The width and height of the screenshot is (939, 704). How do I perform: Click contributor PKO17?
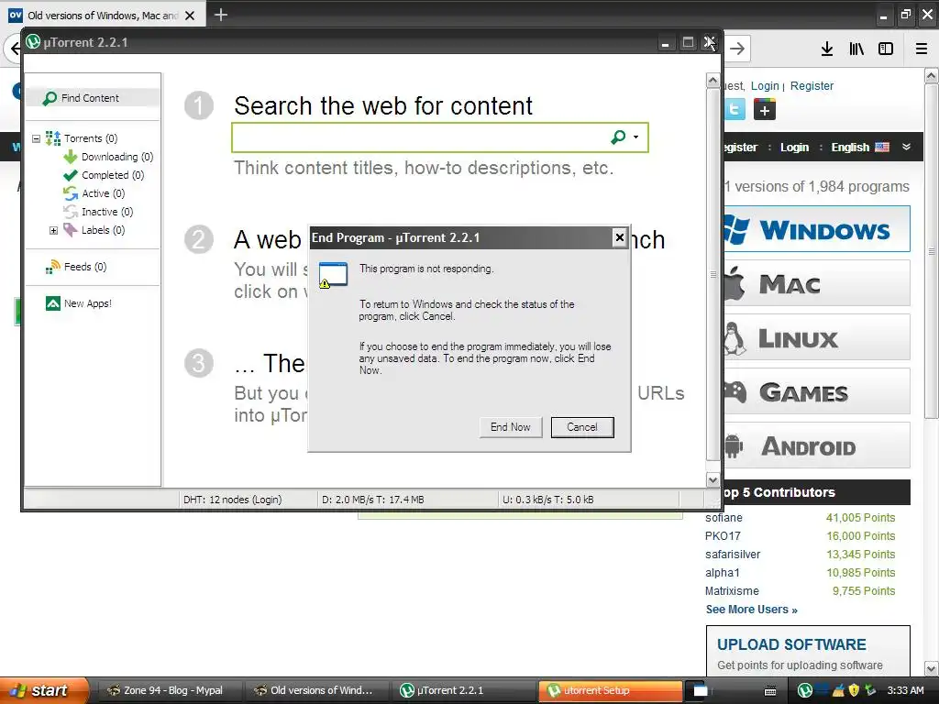coord(723,535)
